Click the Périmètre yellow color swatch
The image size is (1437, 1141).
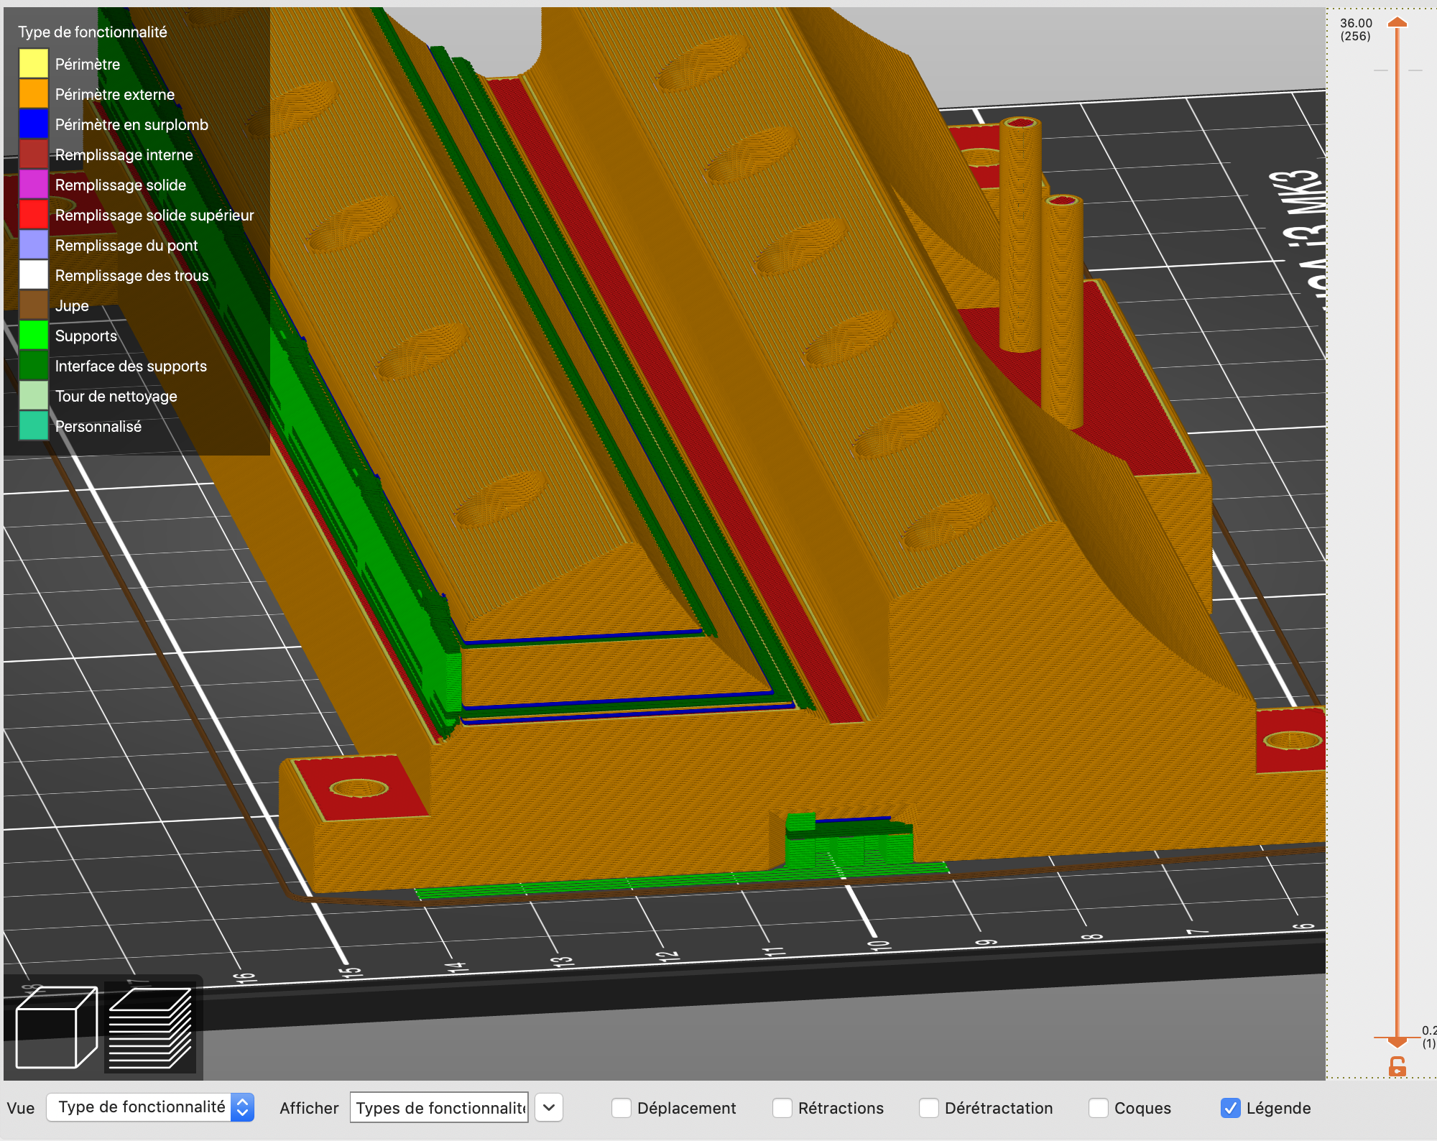click(33, 63)
